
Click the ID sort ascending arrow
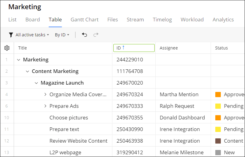pos(123,48)
